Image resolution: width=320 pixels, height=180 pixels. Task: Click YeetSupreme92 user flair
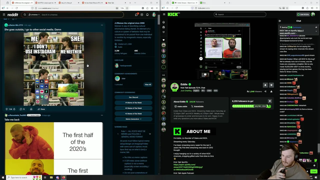coord(125,66)
